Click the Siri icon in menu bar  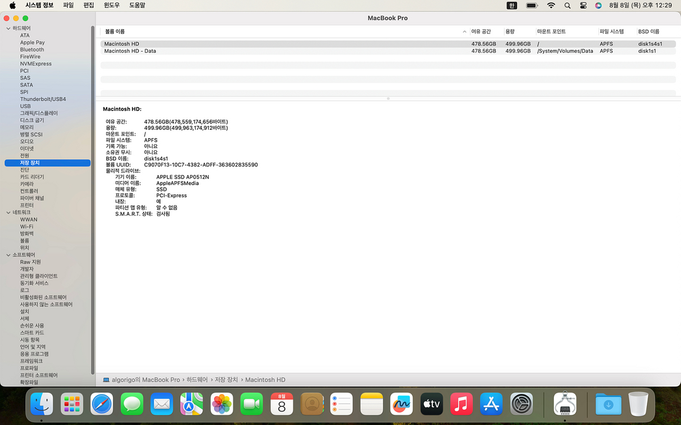598,5
